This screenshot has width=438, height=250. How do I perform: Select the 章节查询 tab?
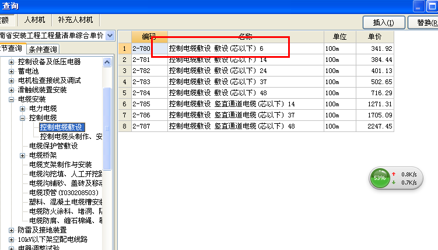[x=13, y=48]
